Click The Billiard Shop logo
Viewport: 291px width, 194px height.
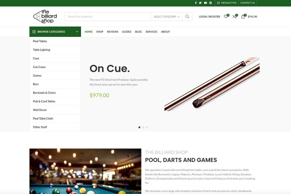pyautogui.click(x=45, y=16)
